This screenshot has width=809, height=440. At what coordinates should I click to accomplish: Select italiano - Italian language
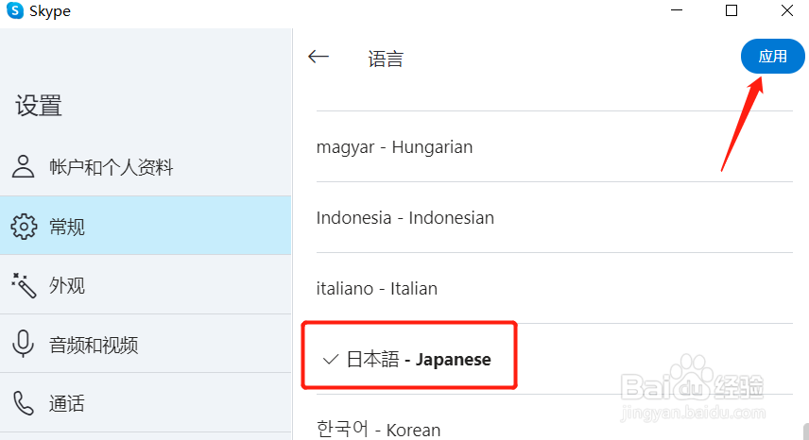[x=376, y=289]
